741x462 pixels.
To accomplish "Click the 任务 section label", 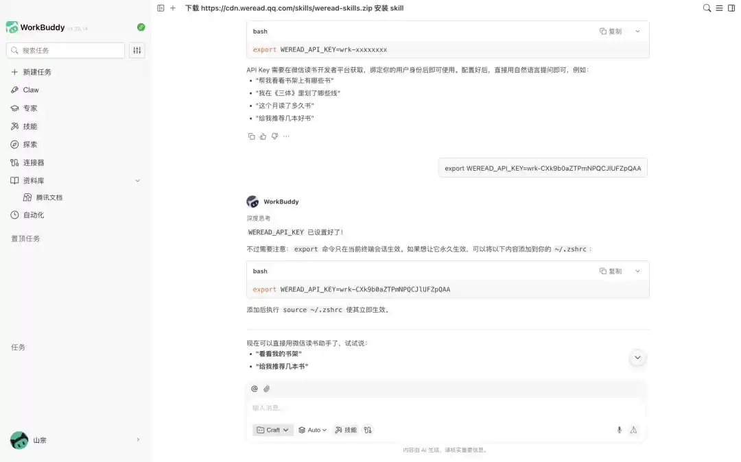I will pyautogui.click(x=18, y=348).
